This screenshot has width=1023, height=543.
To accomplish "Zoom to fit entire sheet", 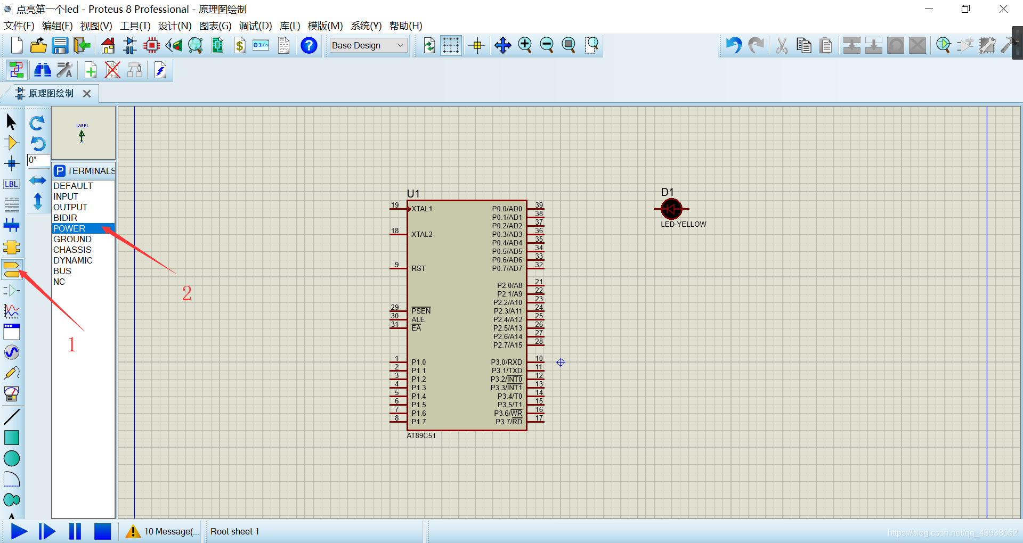I will (x=569, y=45).
